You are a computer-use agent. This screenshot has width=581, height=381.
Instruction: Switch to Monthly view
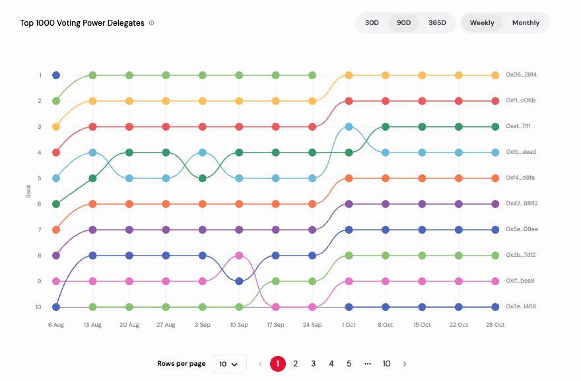pyautogui.click(x=526, y=23)
